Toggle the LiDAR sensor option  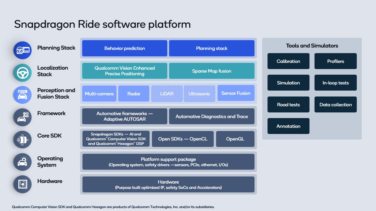(x=167, y=94)
